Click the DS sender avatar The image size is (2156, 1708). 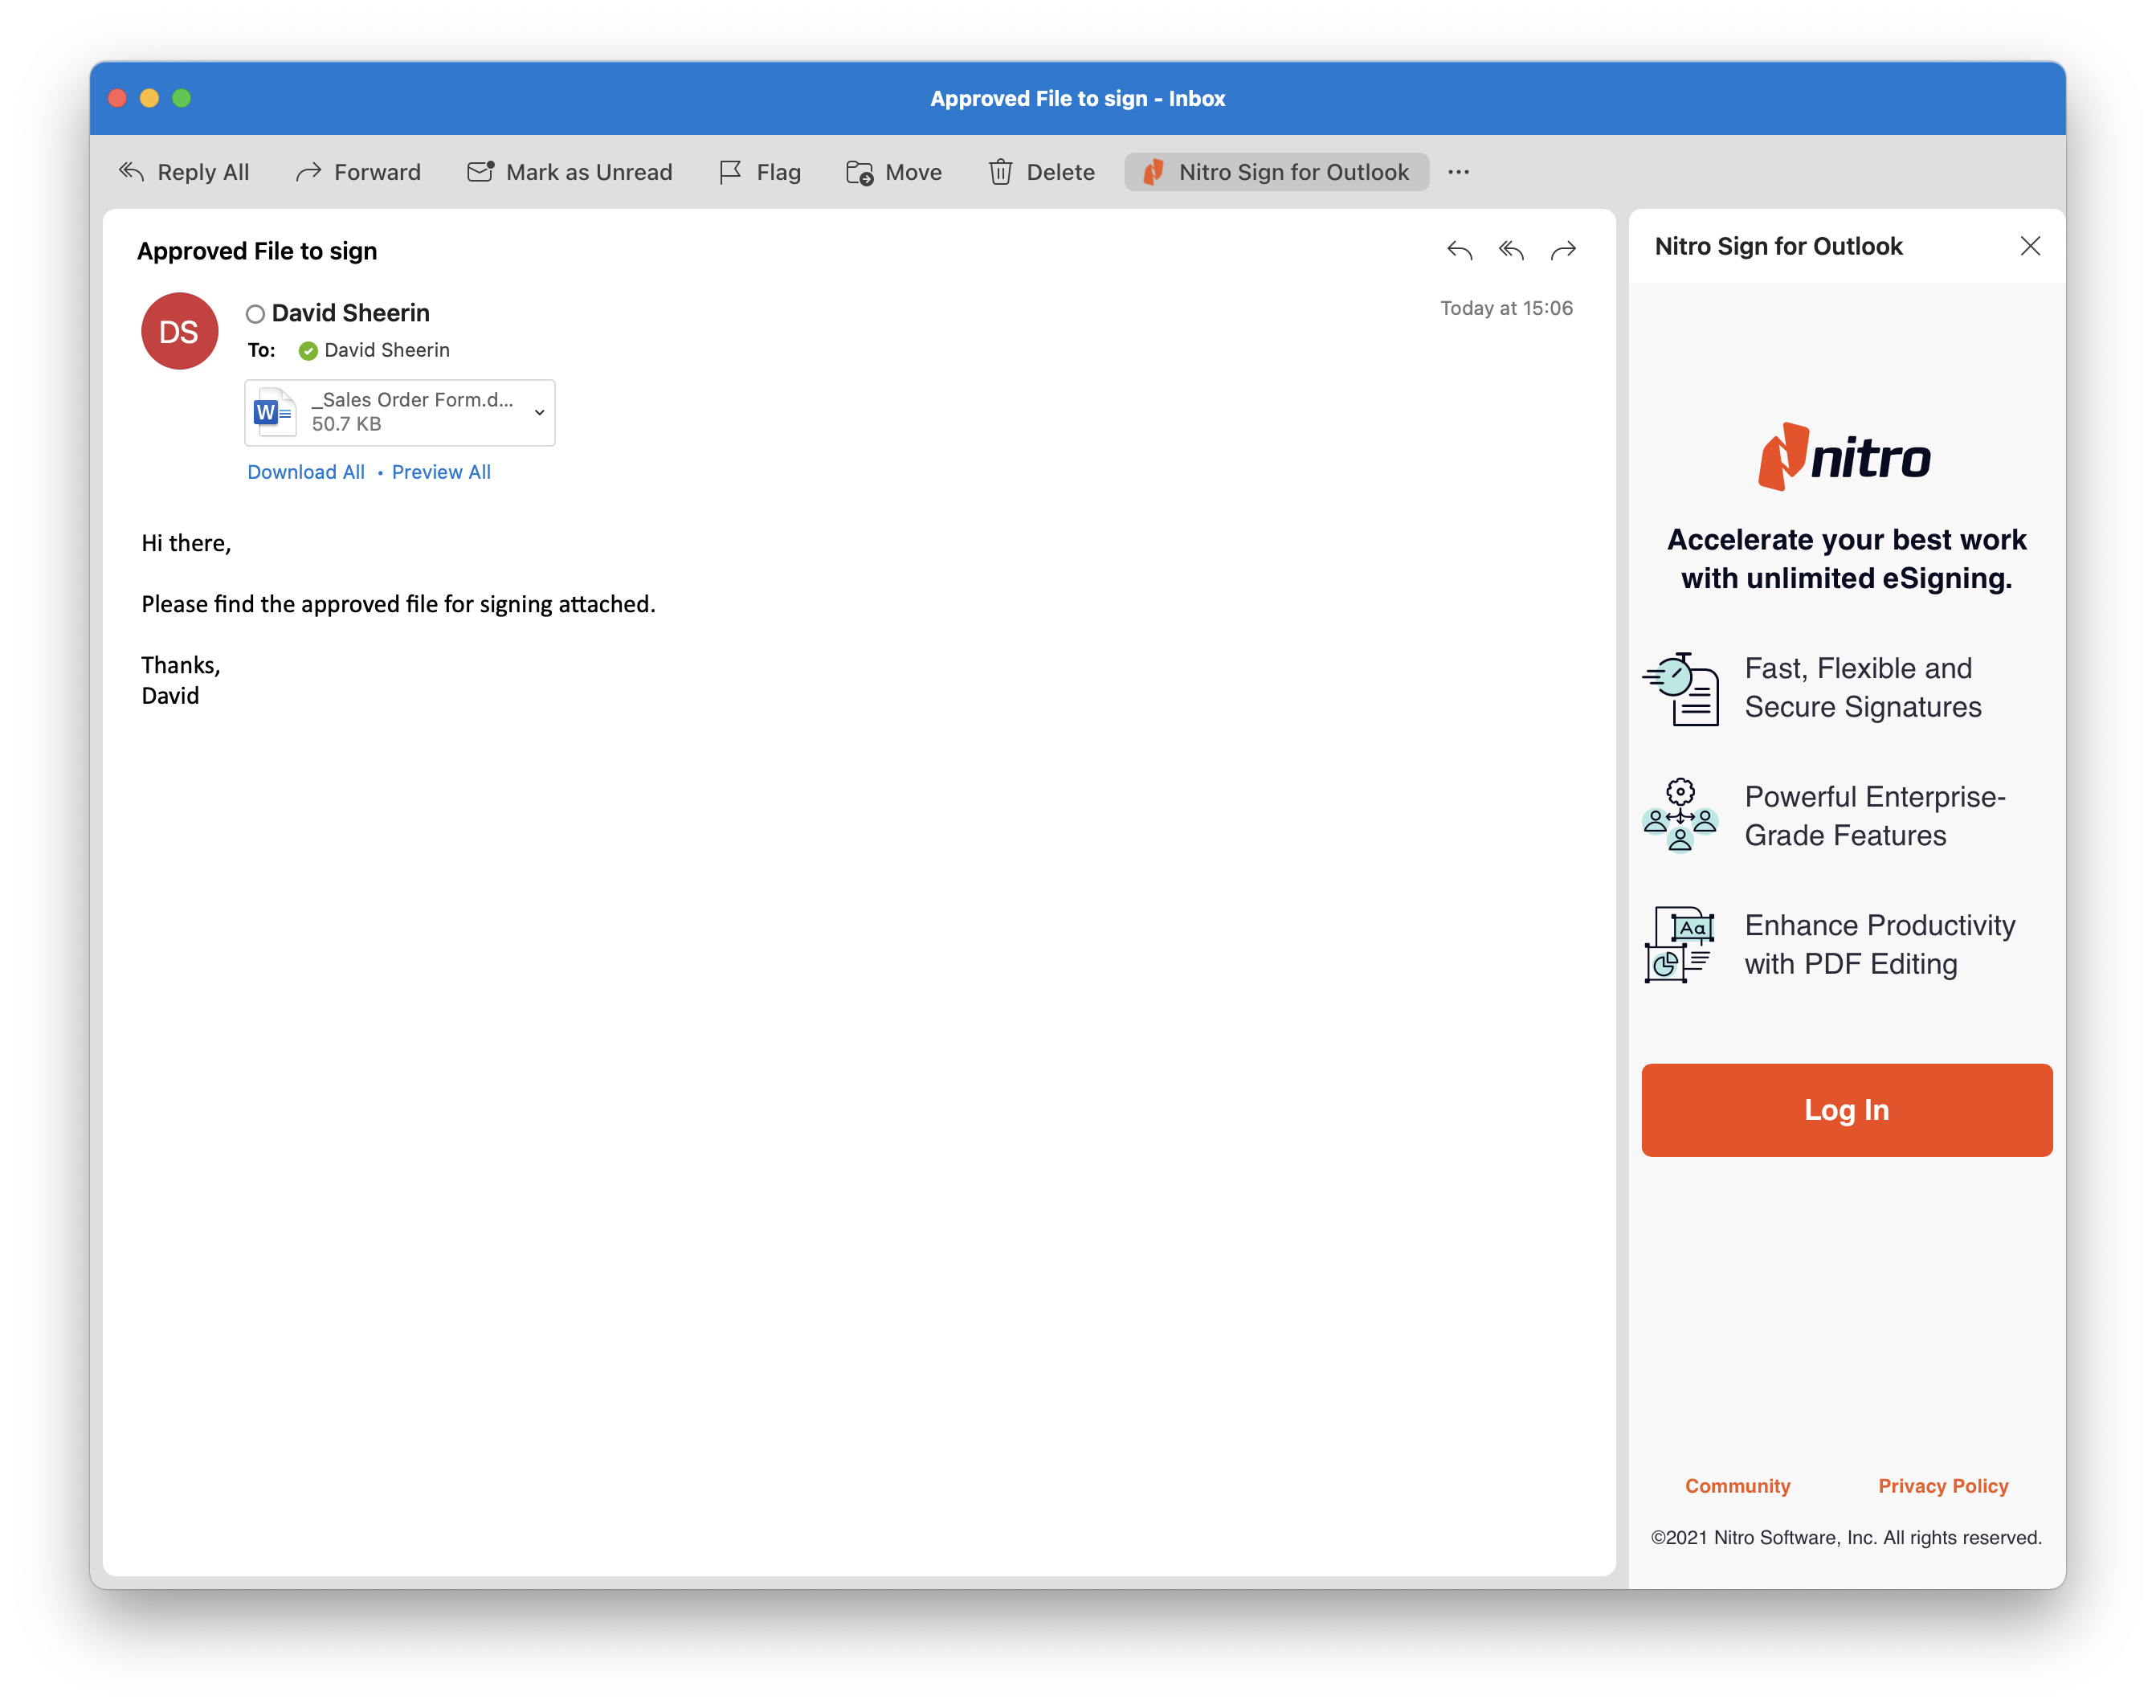pyautogui.click(x=179, y=330)
